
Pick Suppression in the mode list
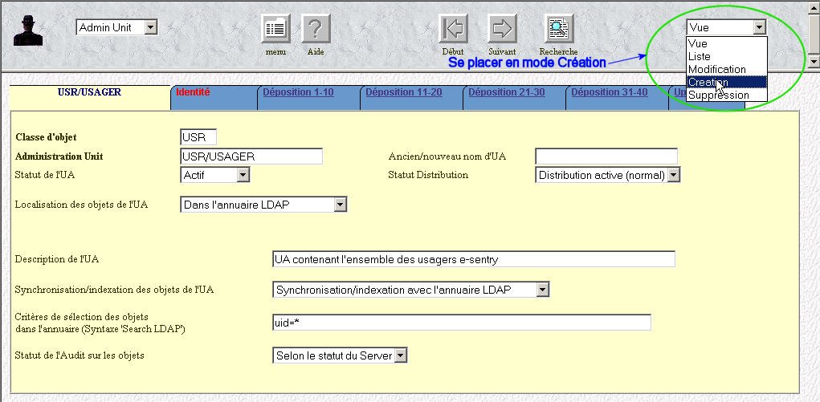[726, 95]
